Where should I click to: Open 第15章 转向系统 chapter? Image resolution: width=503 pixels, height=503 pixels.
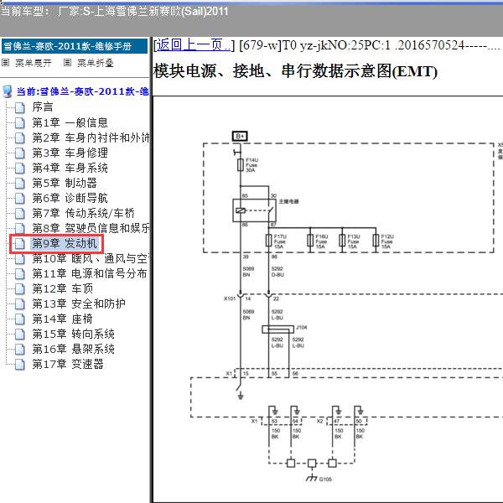[x=73, y=334]
